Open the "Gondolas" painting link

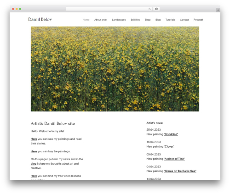pos(171,134)
